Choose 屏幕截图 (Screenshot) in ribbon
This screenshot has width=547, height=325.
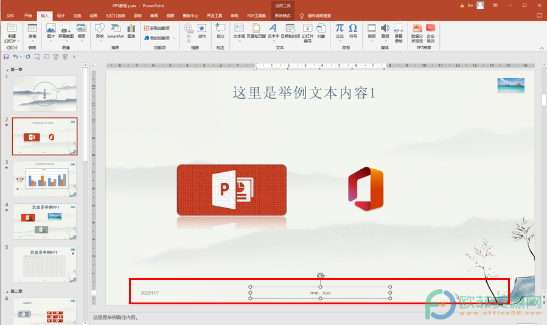(66, 32)
